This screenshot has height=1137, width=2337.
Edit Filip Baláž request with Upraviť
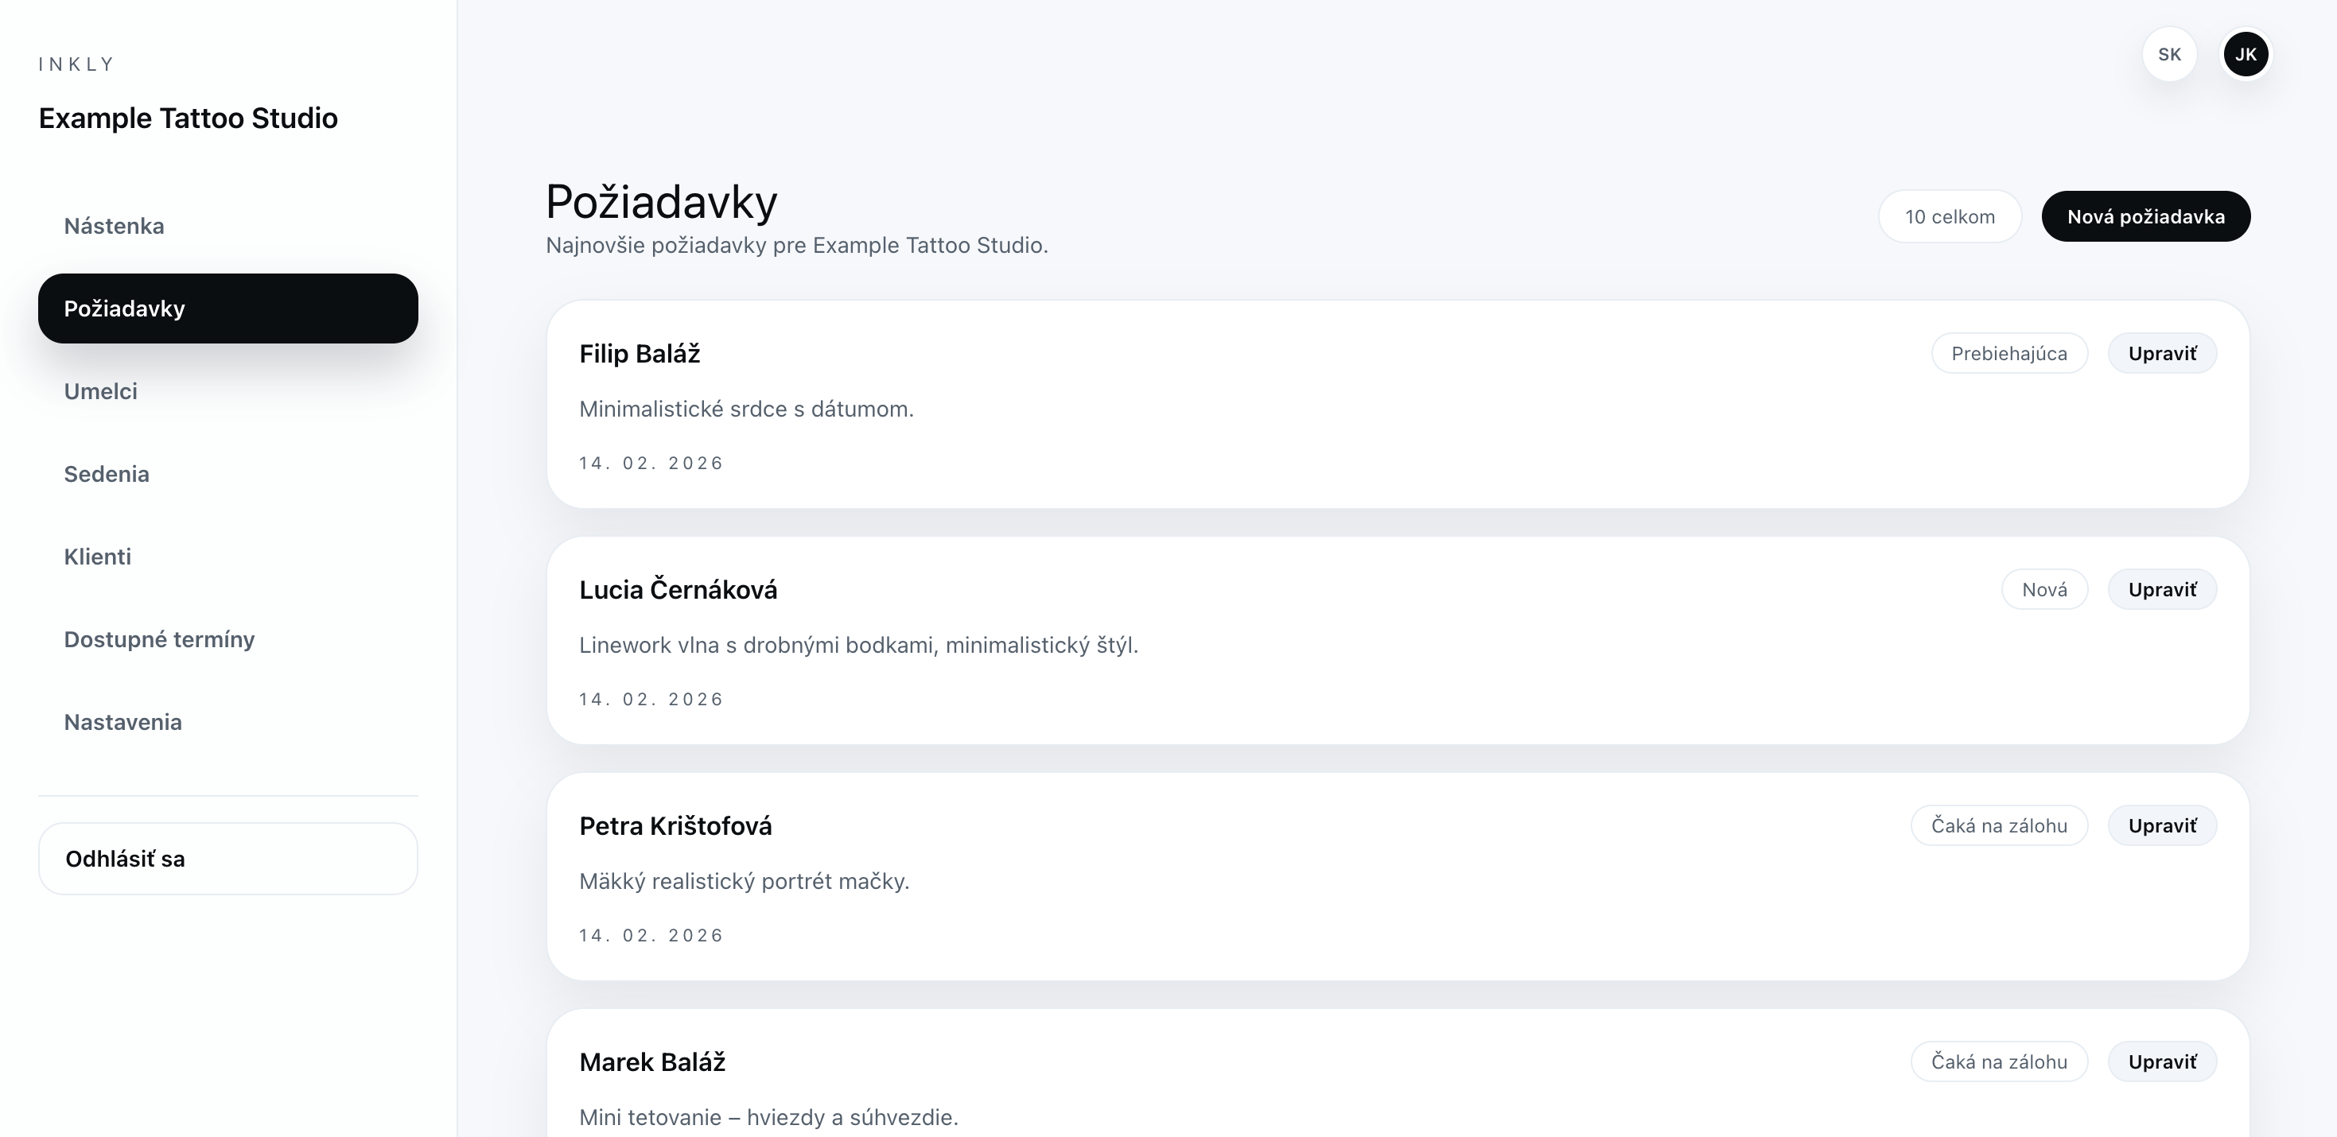(x=2162, y=354)
